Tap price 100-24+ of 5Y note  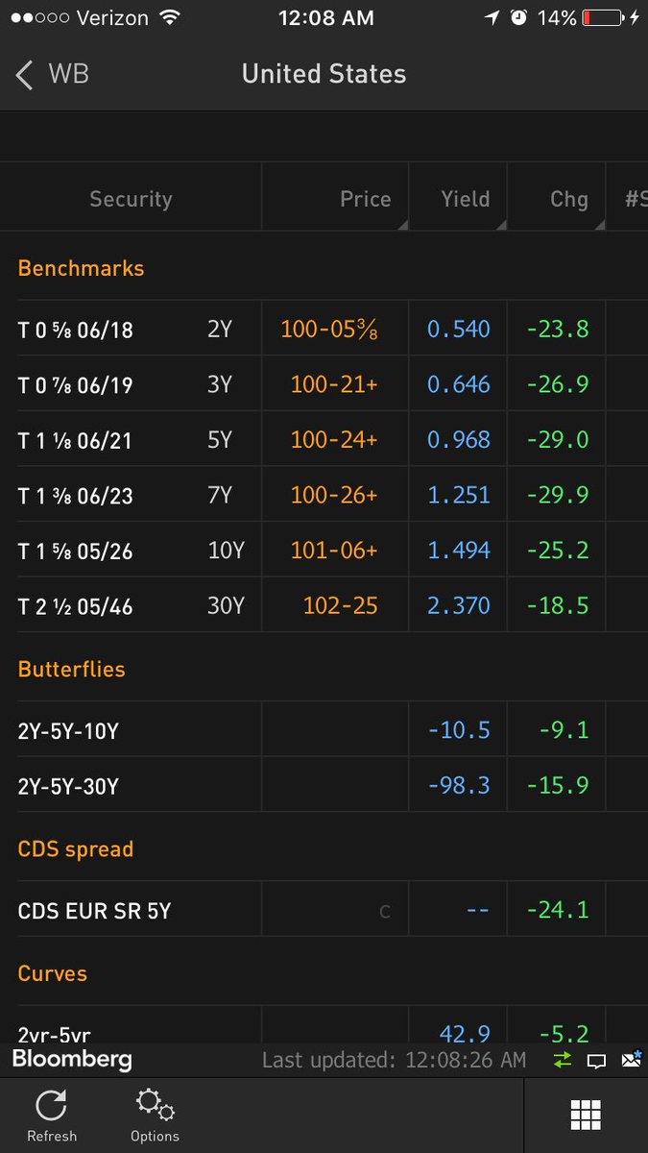click(x=334, y=439)
